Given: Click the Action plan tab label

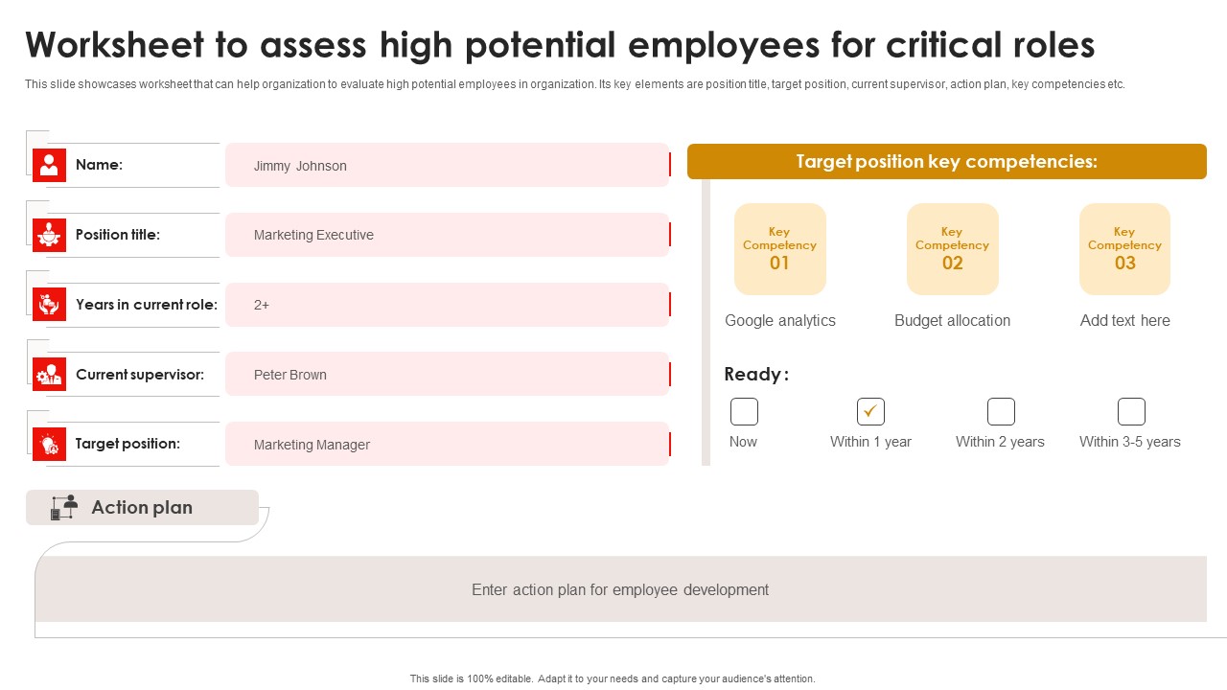Looking at the screenshot, I should pyautogui.click(x=142, y=508).
